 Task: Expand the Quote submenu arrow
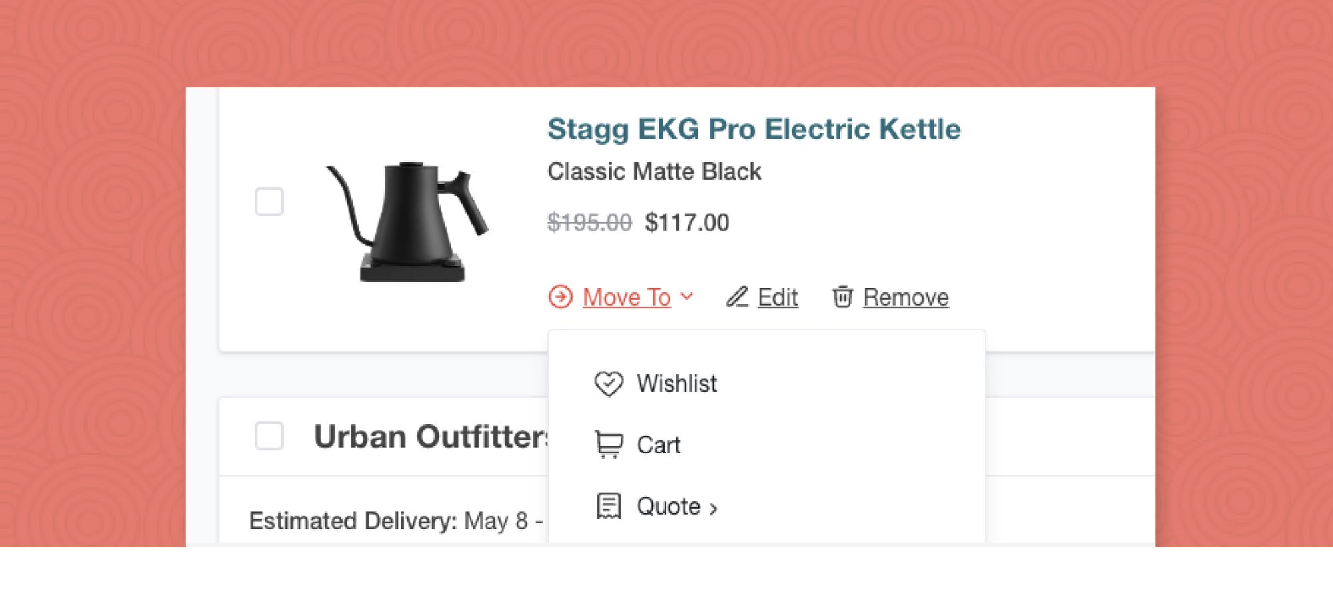point(714,509)
